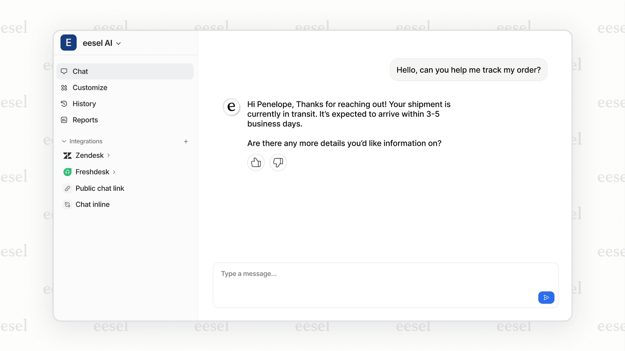Give a thumbs up to the reply
This screenshot has width=625, height=351.
tap(256, 162)
